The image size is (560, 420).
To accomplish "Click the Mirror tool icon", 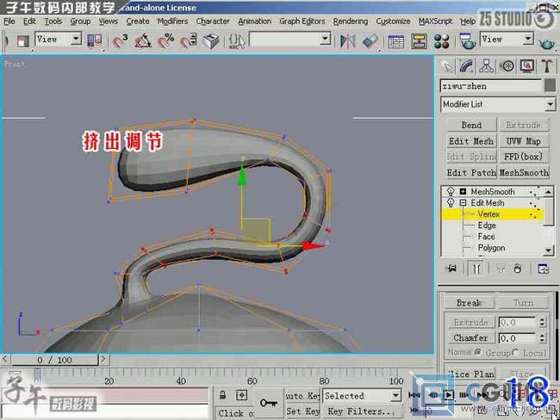I will click(347, 40).
